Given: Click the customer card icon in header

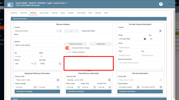Looking at the screenshot, I should coord(10,5).
